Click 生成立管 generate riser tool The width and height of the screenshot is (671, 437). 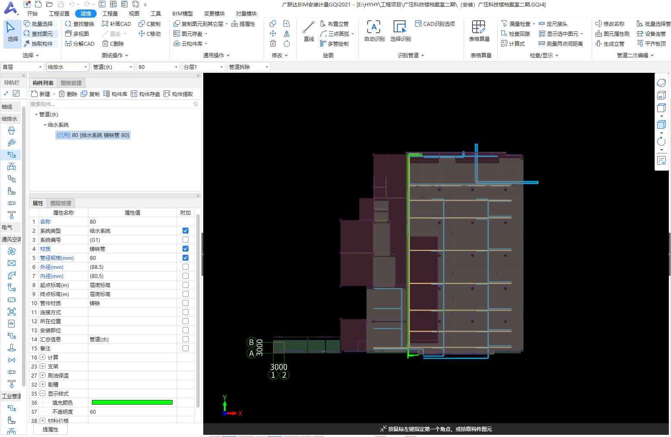point(610,44)
